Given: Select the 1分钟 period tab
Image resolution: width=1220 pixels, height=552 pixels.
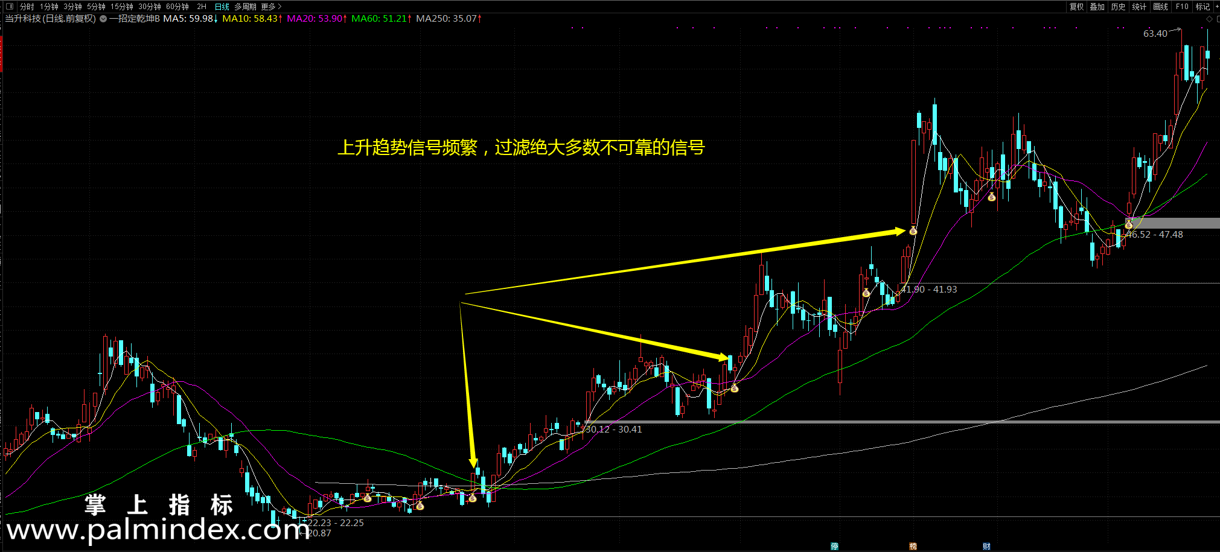Looking at the screenshot, I should 49,7.
